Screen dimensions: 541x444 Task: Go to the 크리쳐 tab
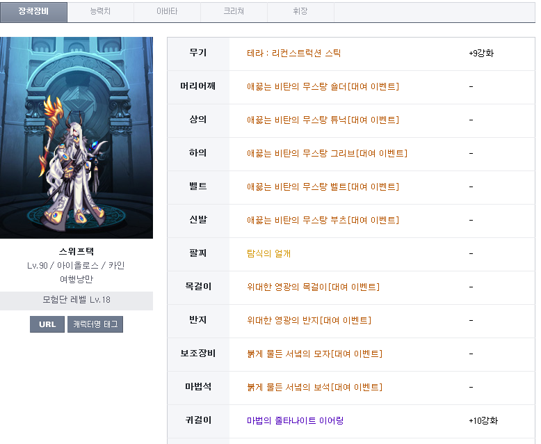click(234, 12)
